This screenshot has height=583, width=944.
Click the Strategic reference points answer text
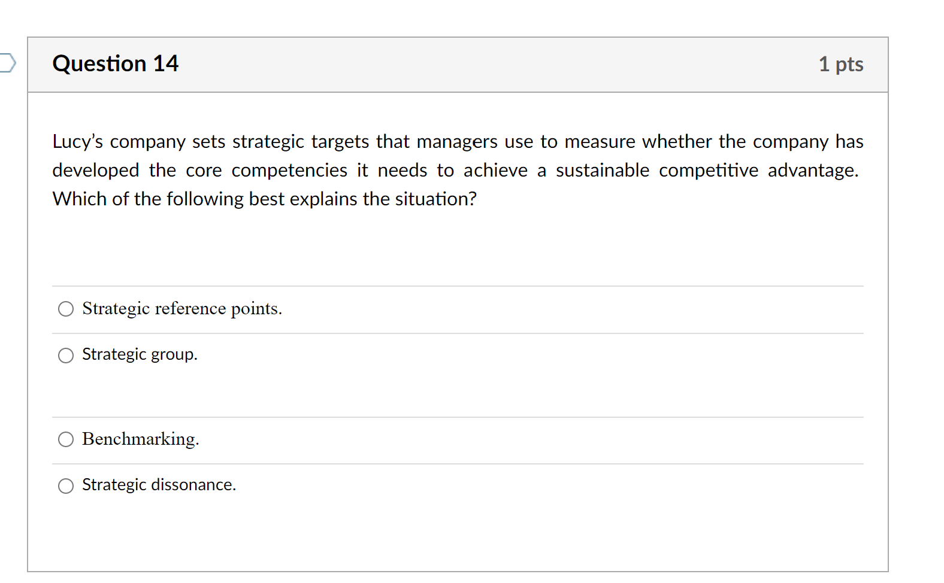[x=181, y=309]
